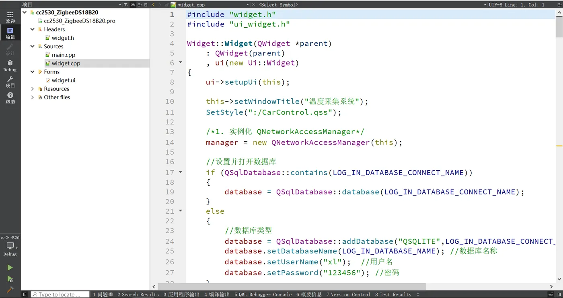Click the Line: 1, Col: 1 indicator
The height and width of the screenshot is (298, 563).
point(524,5)
